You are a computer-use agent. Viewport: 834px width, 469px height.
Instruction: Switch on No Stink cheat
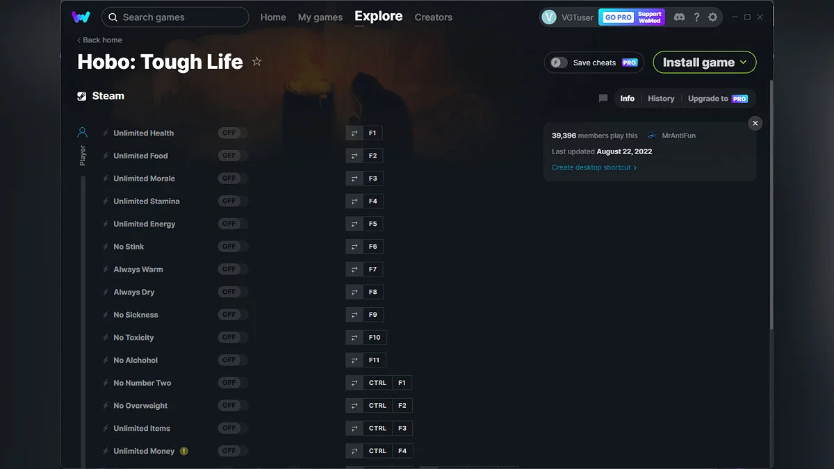pos(232,247)
